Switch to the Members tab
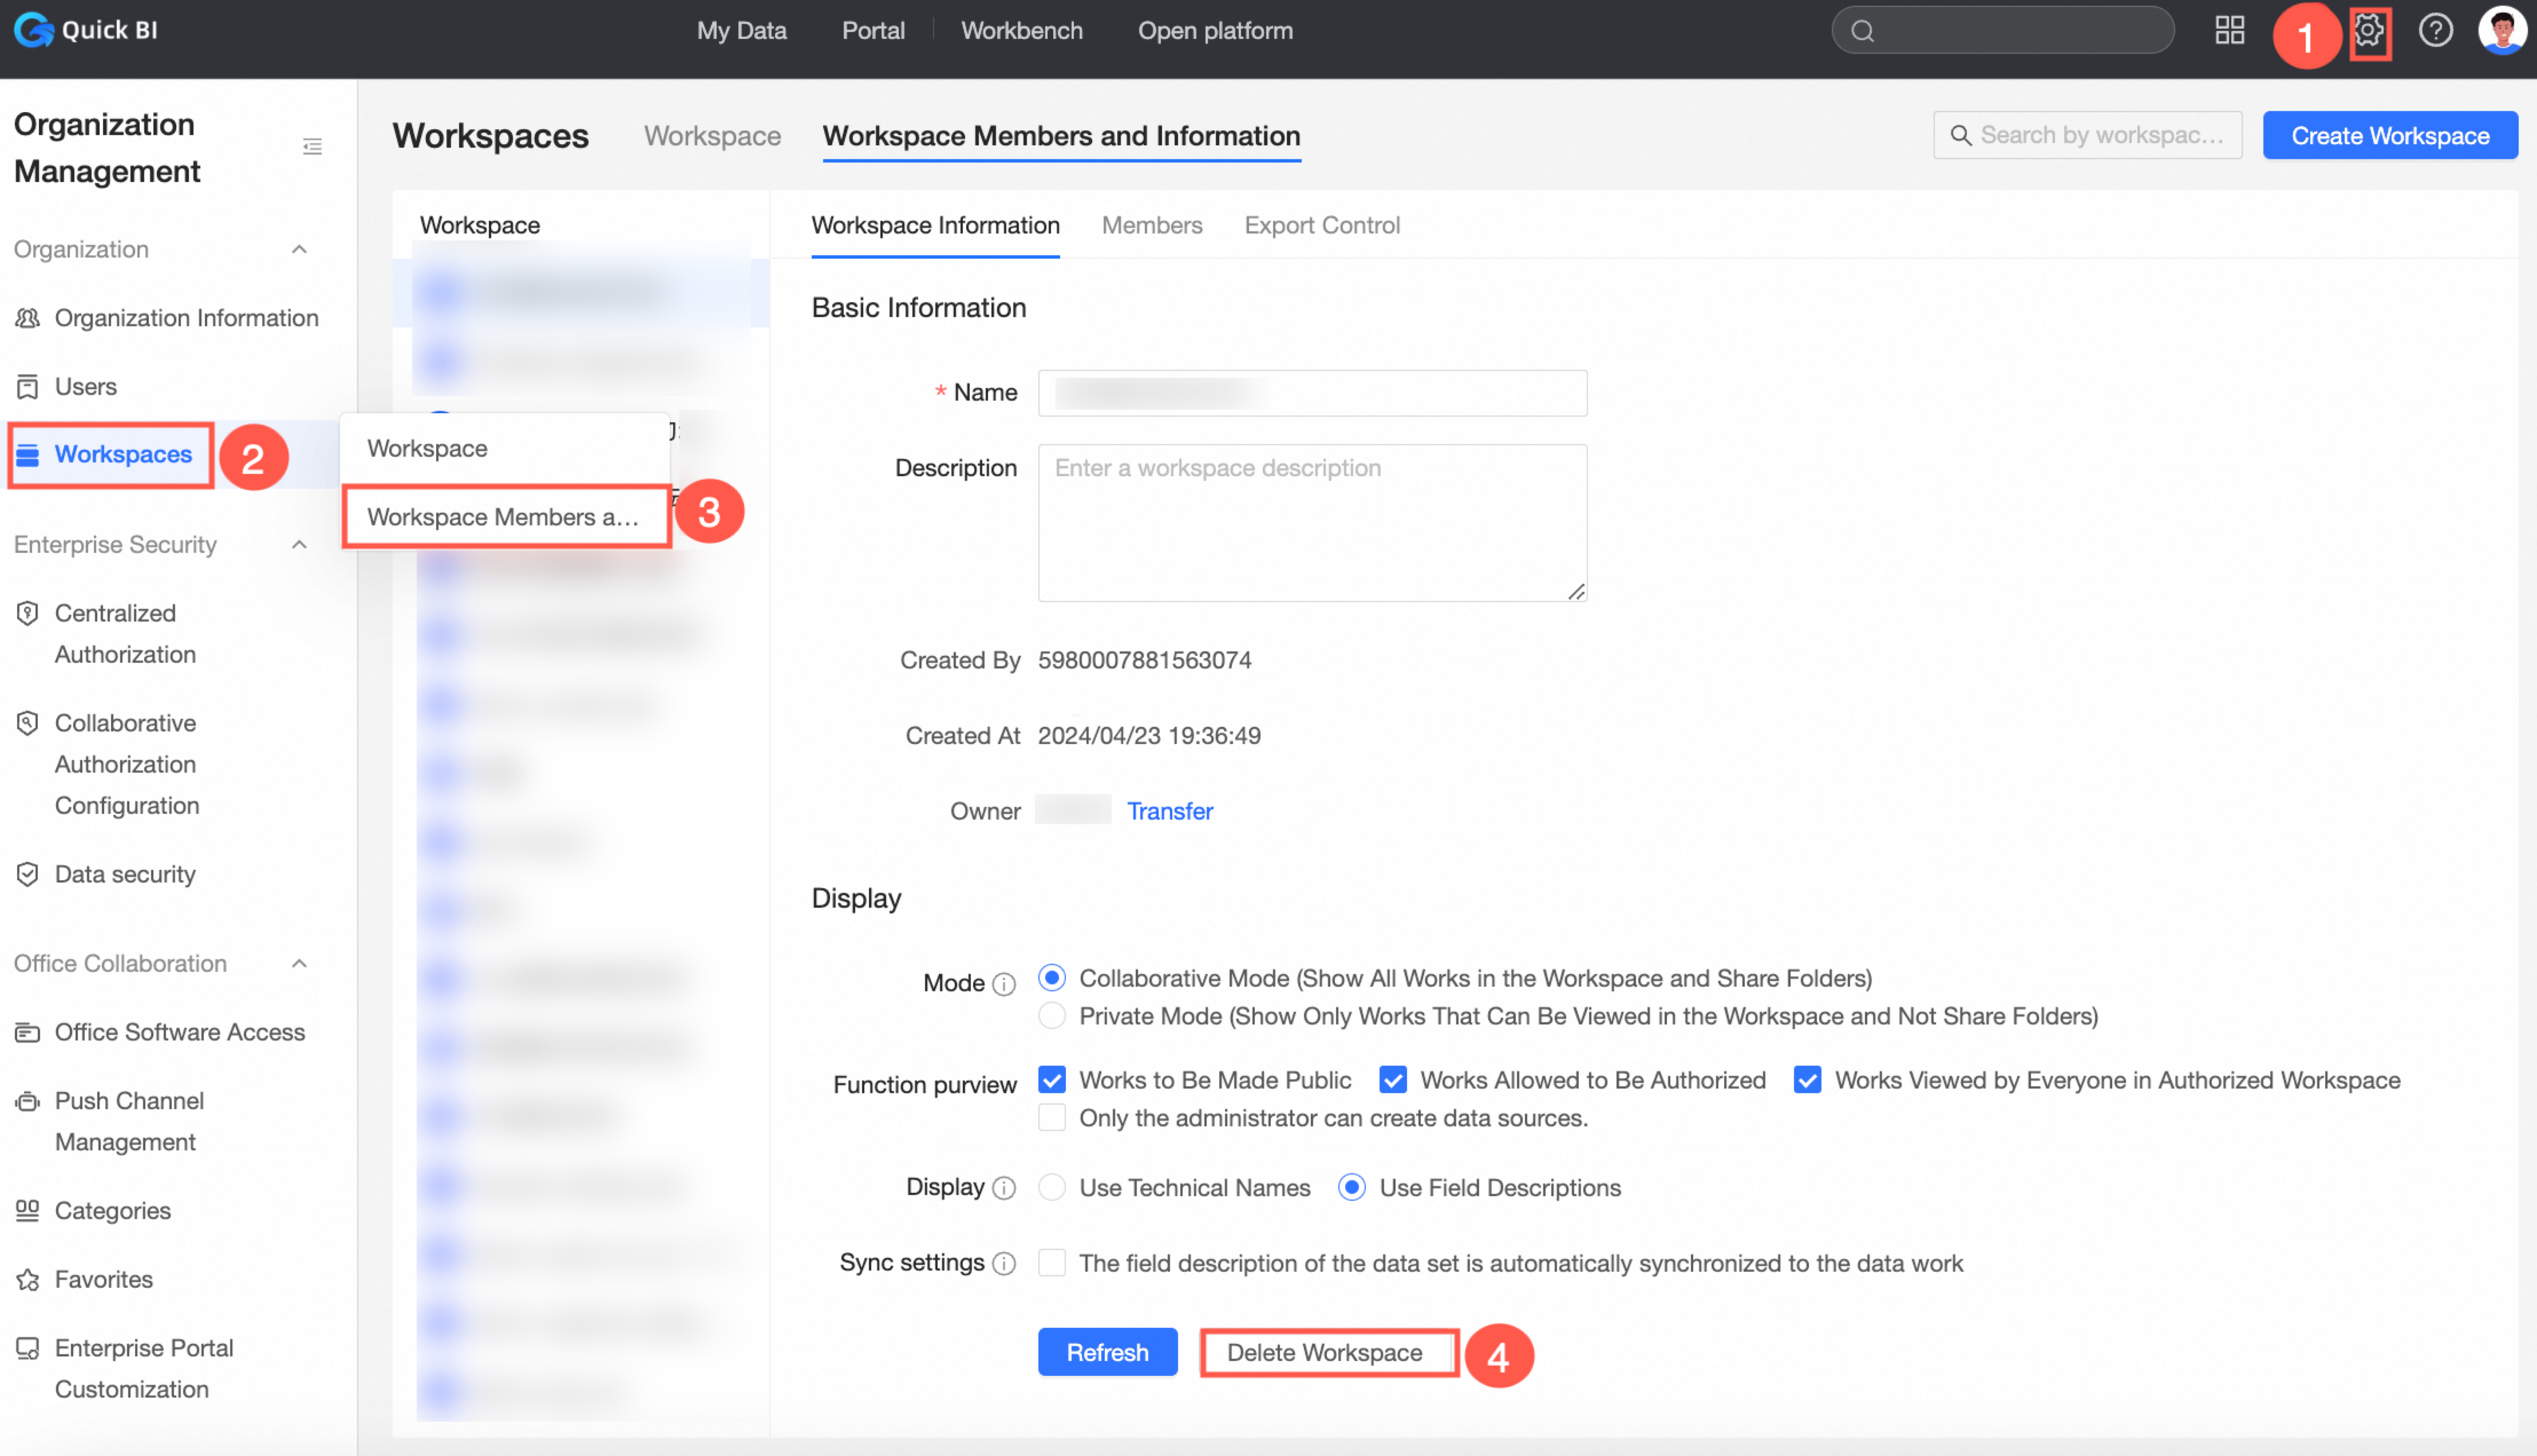The height and width of the screenshot is (1456, 2537). coord(1152,225)
